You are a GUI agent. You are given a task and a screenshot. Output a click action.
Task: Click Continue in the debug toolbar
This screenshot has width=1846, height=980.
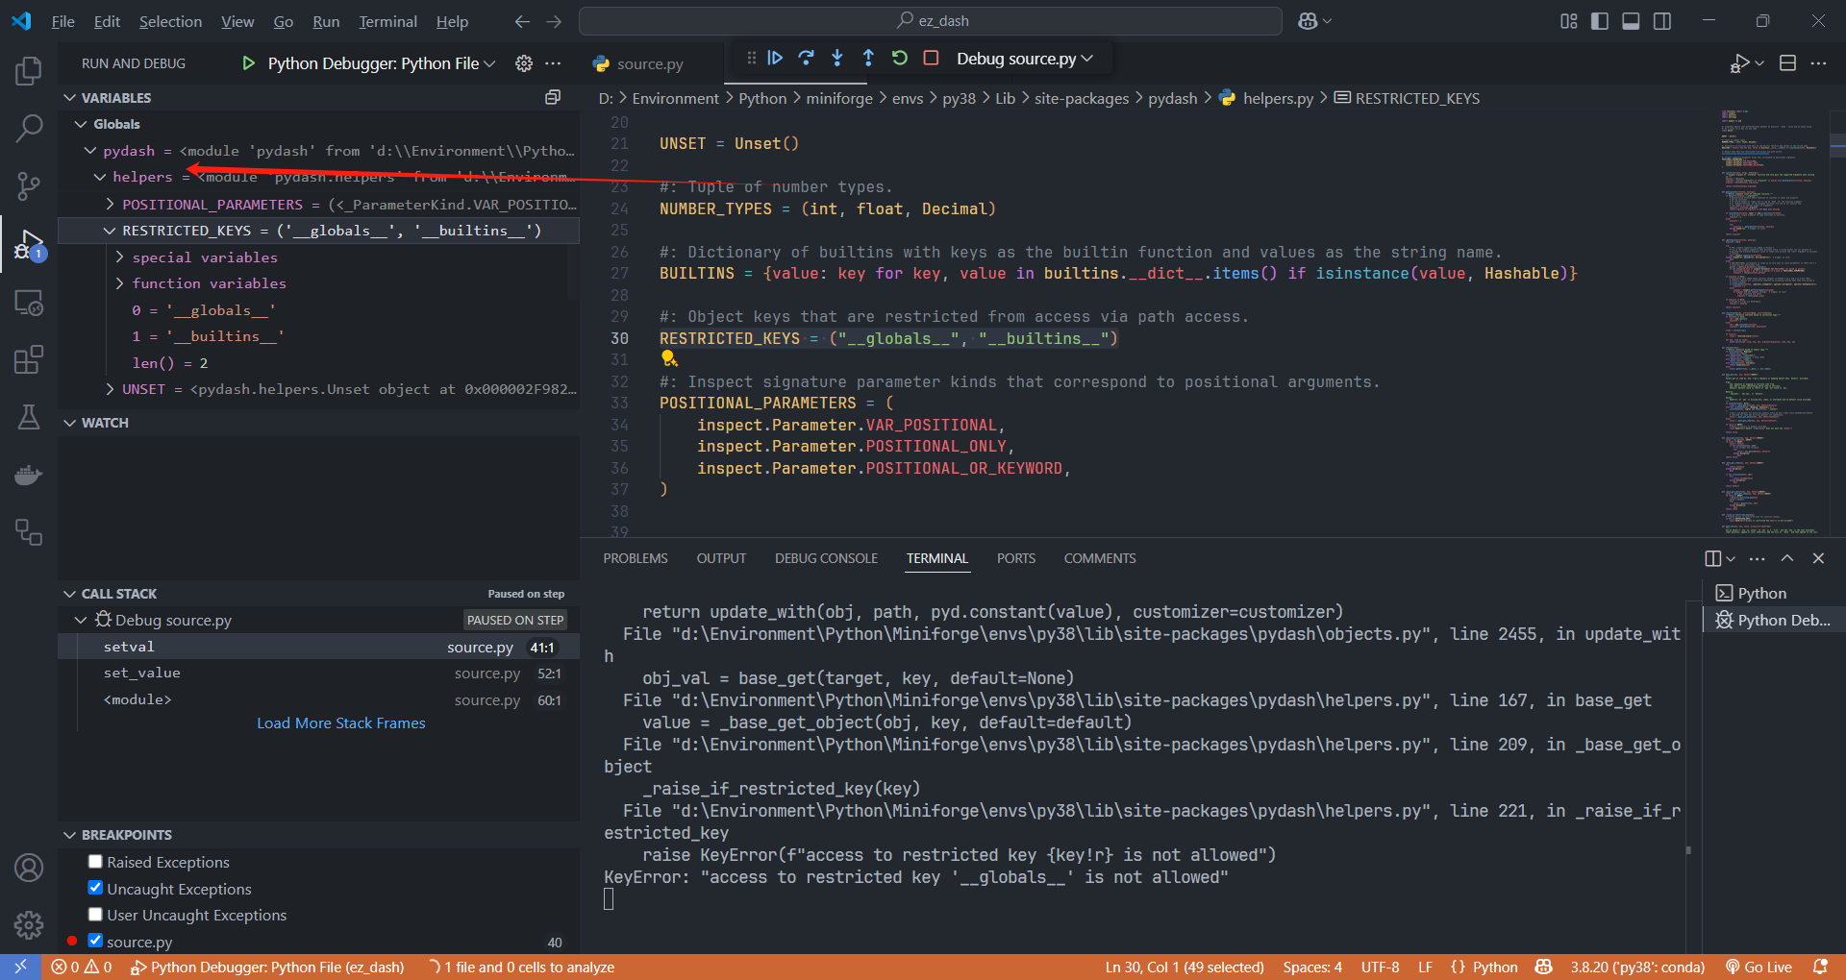(775, 59)
